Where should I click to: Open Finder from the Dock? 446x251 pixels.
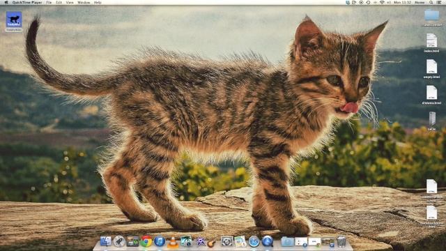point(106,241)
